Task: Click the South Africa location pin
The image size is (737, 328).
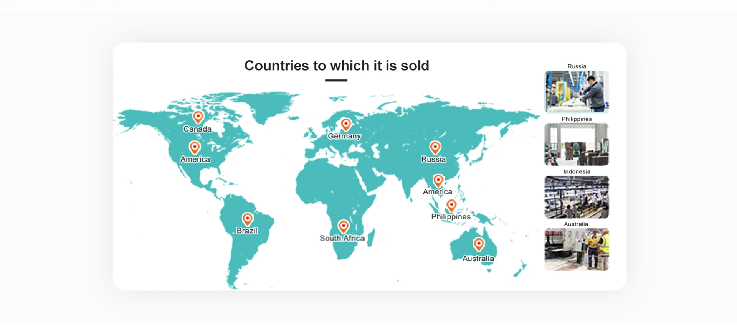Action: [343, 226]
